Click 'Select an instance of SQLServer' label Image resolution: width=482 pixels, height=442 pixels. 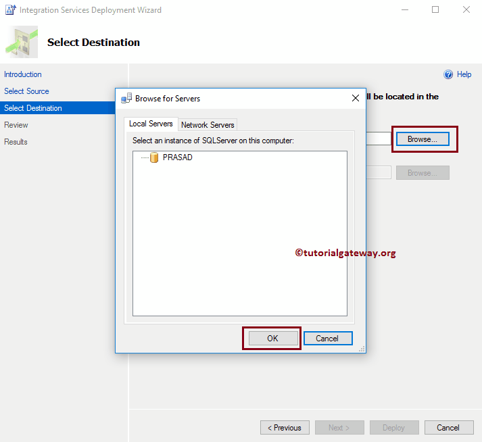(213, 141)
